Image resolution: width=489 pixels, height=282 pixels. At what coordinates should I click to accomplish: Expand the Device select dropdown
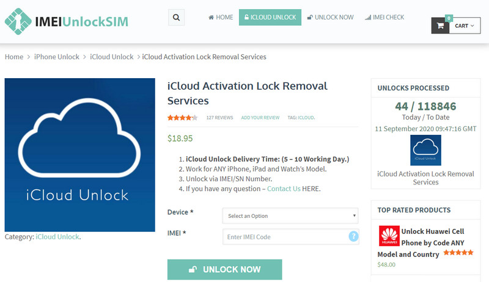290,215
